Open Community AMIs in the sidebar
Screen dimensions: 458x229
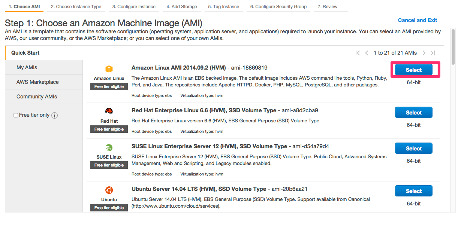[44, 97]
